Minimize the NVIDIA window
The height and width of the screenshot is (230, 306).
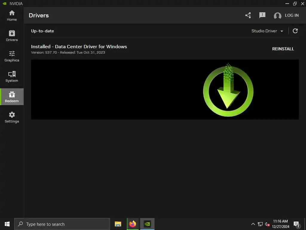click(x=287, y=4)
